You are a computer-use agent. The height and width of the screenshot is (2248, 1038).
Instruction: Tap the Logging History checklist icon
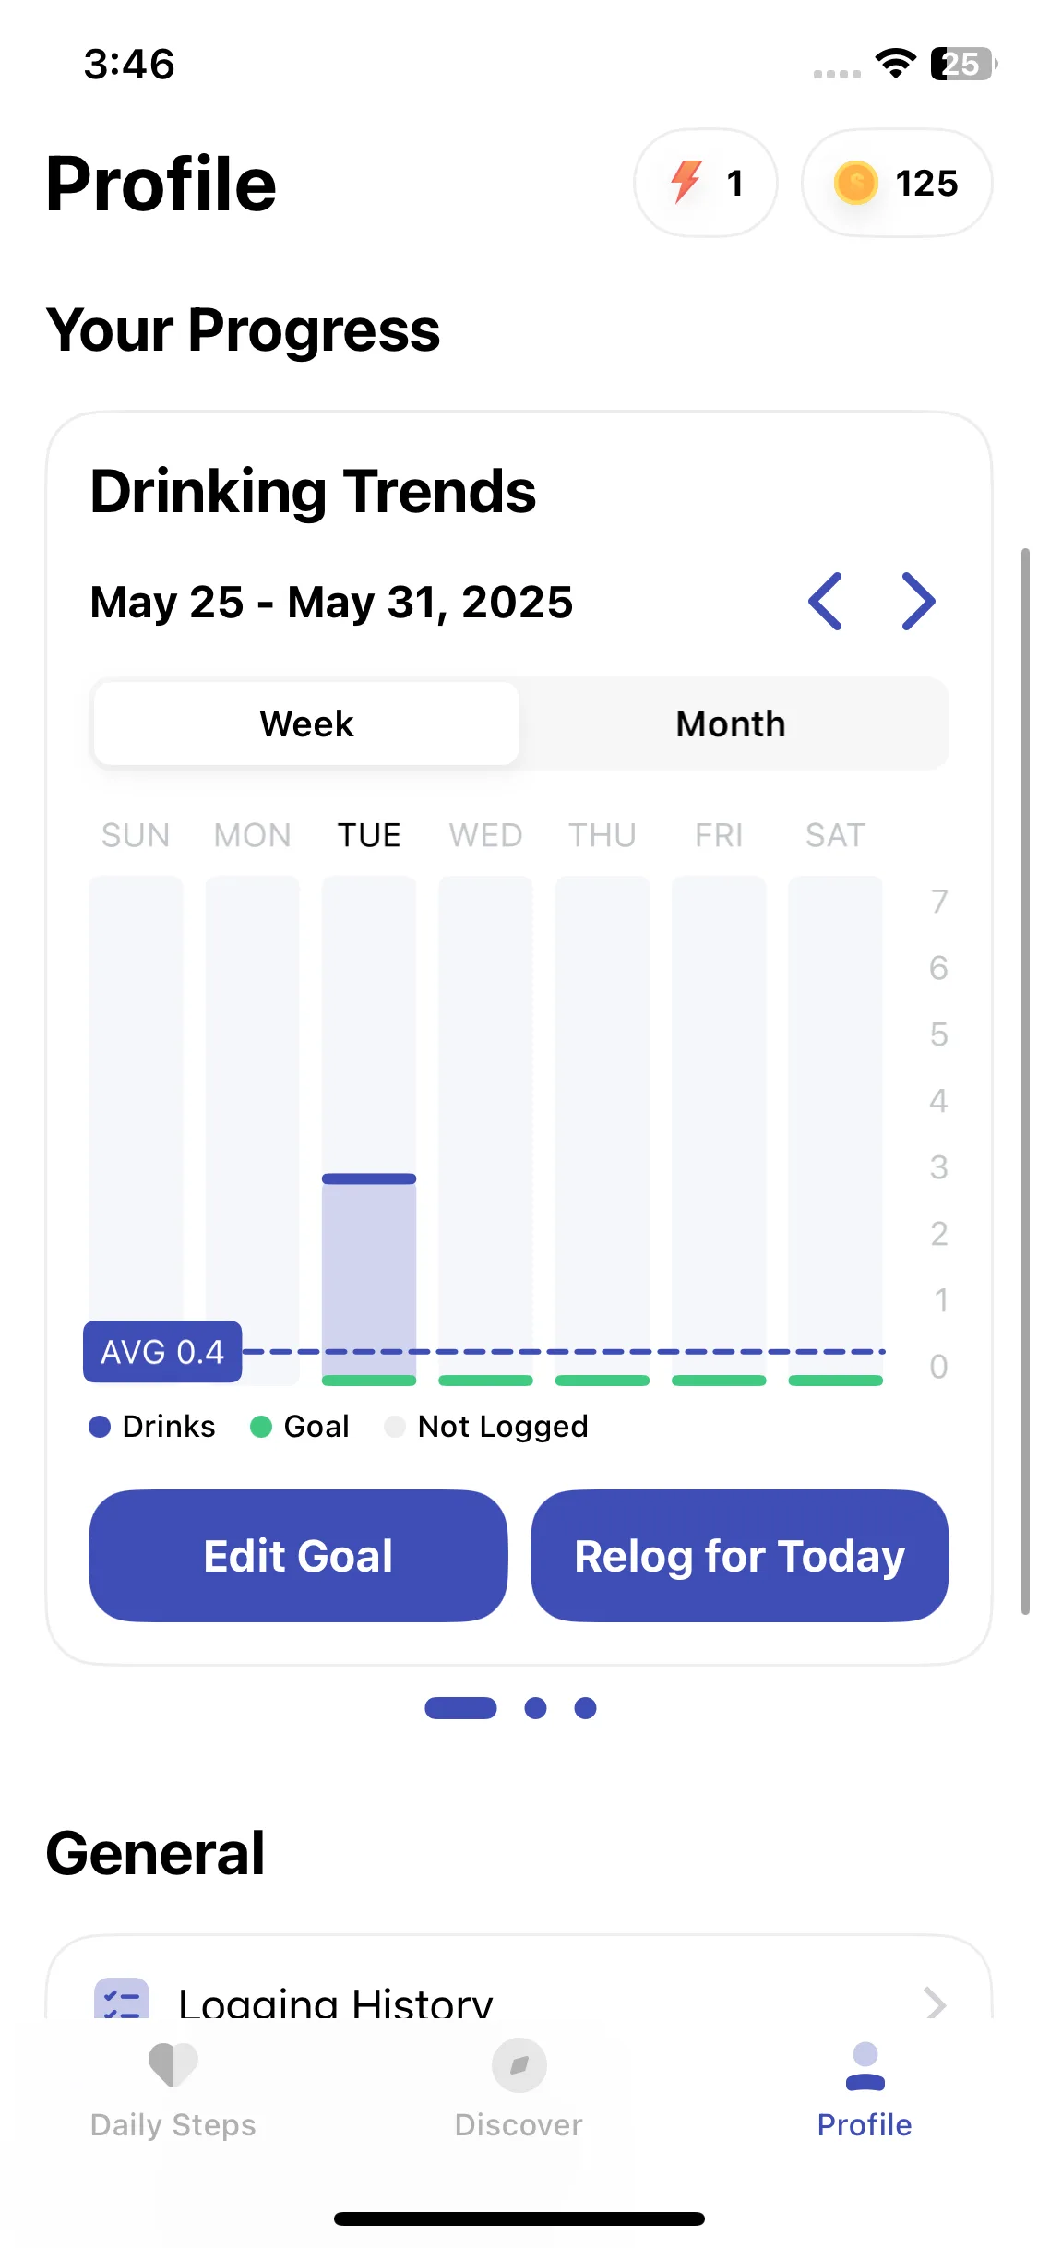coord(122,1998)
